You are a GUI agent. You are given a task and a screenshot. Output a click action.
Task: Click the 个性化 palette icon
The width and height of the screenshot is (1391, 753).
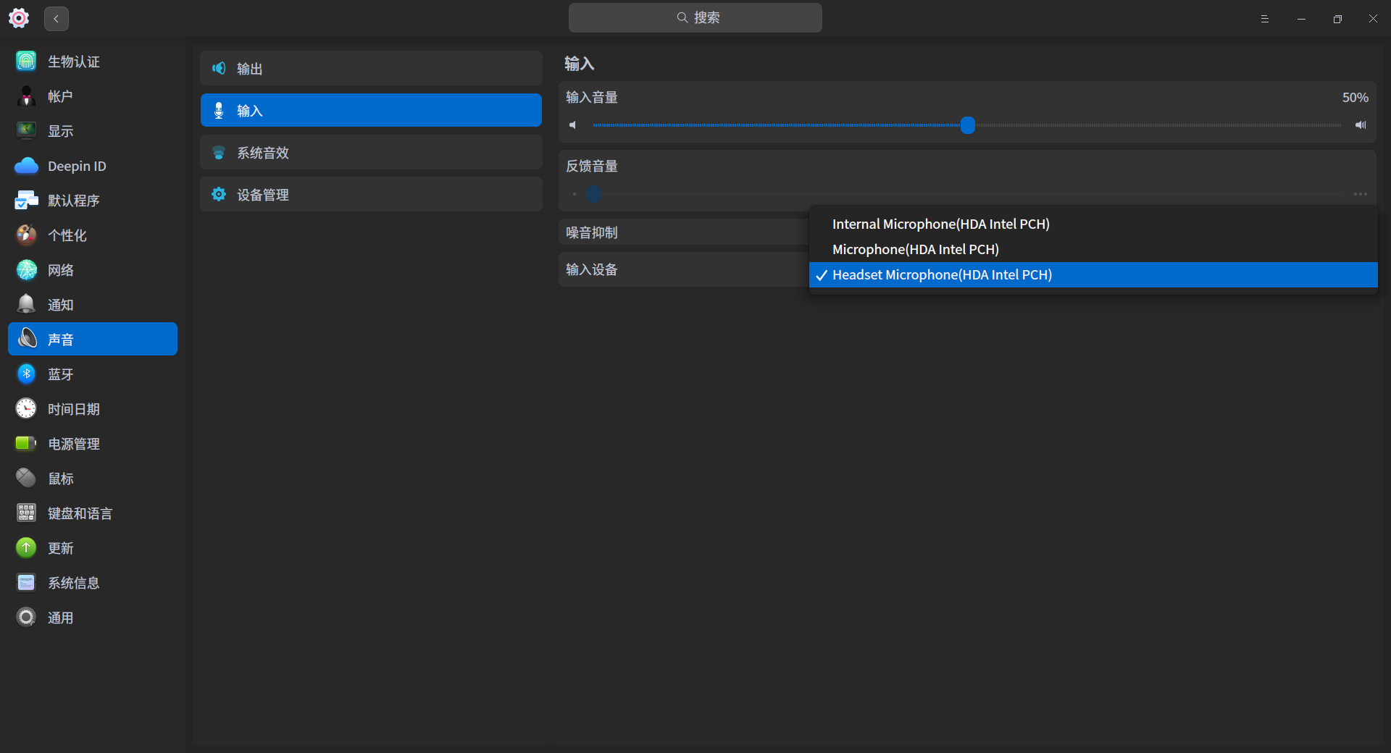point(26,235)
